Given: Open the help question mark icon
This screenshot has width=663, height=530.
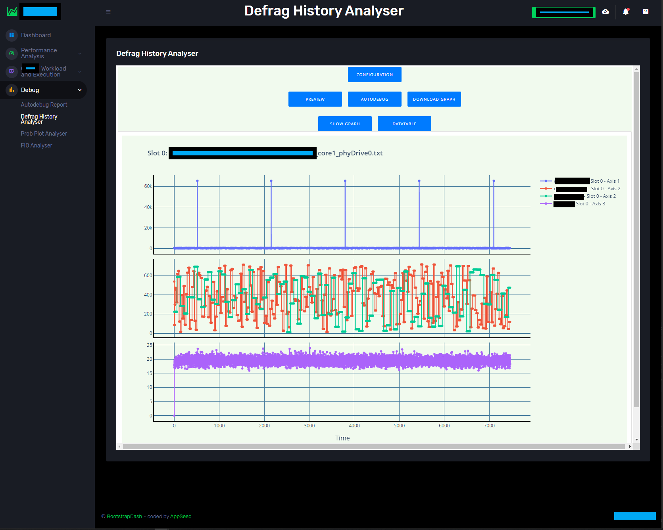Looking at the screenshot, I should [646, 11].
